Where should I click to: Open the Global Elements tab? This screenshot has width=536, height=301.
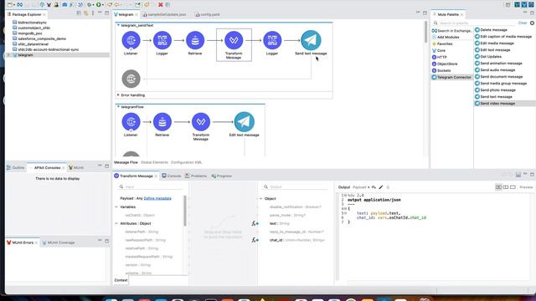tap(154, 162)
